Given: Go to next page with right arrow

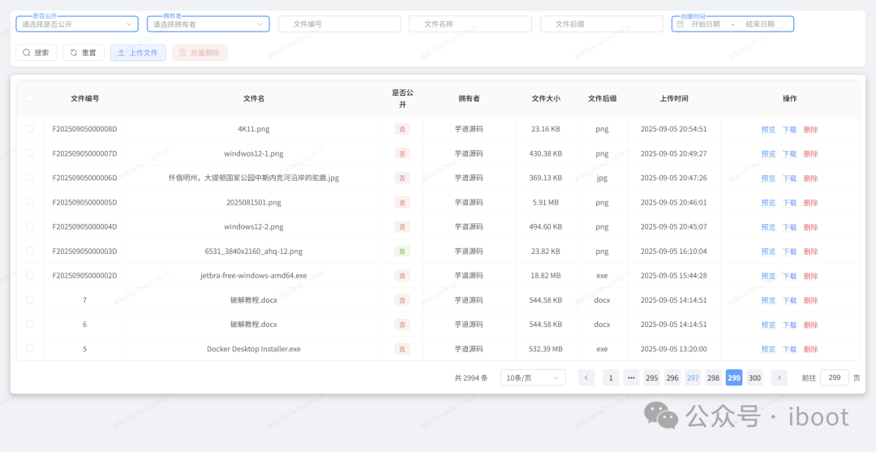Looking at the screenshot, I should point(779,377).
